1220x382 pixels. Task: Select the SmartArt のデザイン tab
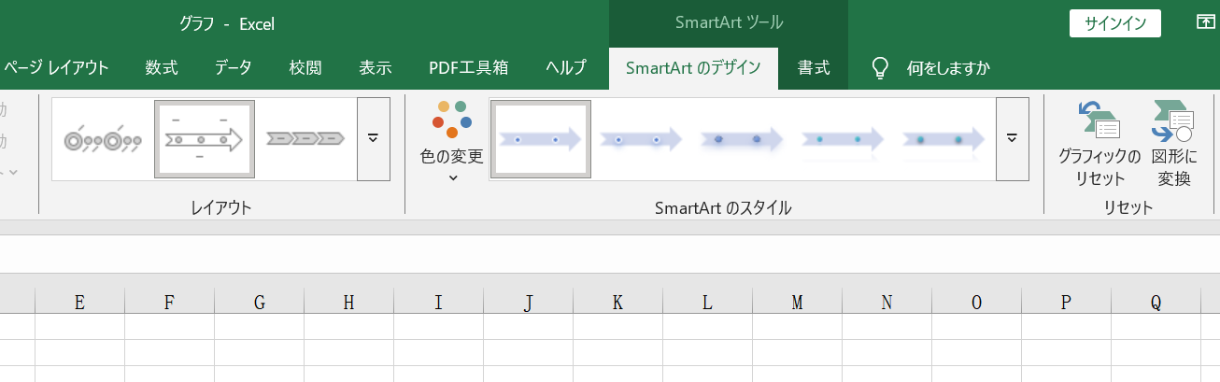(x=693, y=67)
